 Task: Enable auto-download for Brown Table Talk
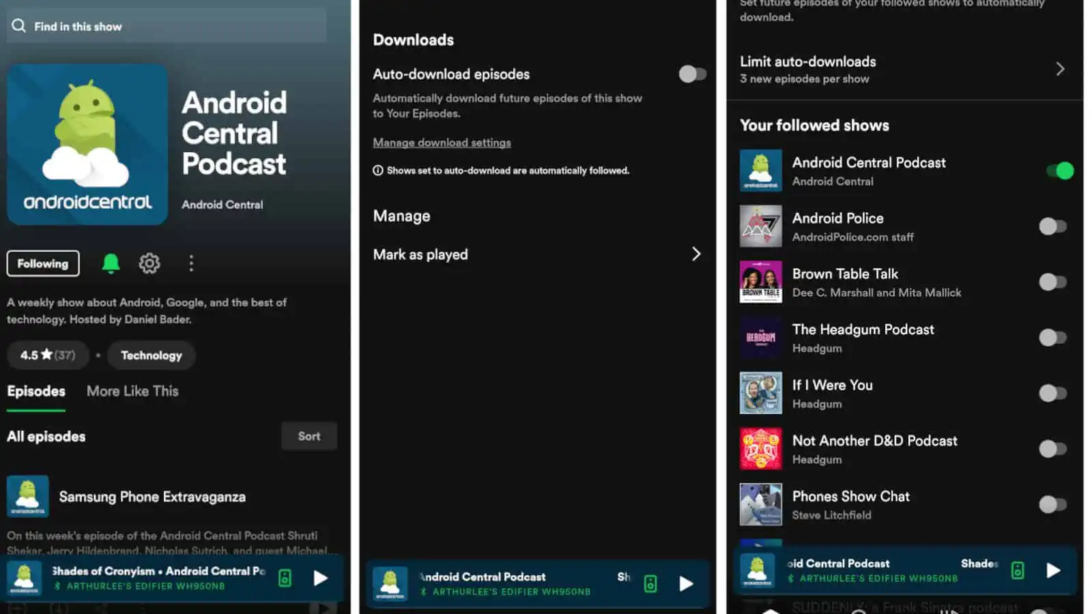(1052, 282)
